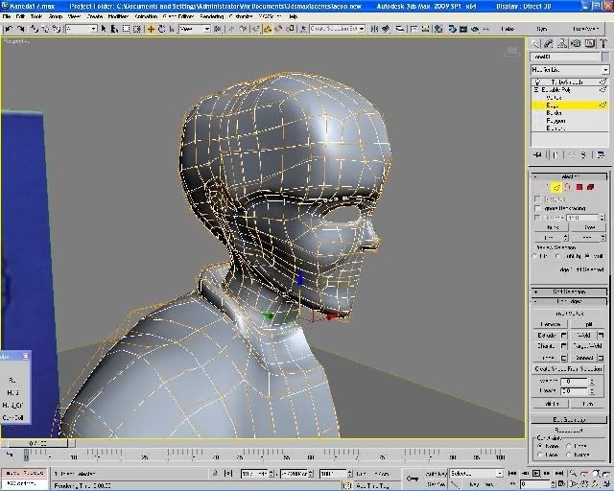This screenshot has height=491, width=614.
Task: Expand the Soft Selection rollout
Action: click(x=568, y=292)
